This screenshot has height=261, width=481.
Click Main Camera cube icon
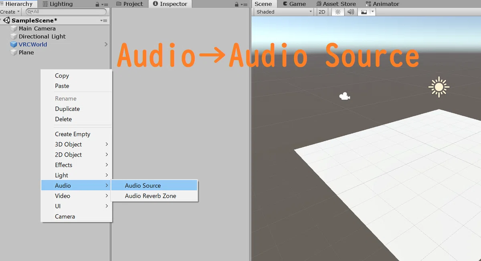[14, 28]
